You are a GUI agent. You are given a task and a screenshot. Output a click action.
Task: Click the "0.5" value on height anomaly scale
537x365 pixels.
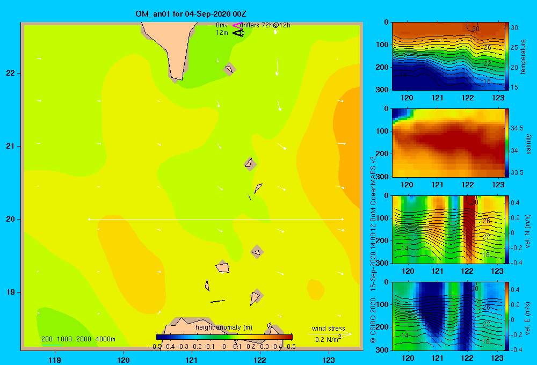coord(291,347)
